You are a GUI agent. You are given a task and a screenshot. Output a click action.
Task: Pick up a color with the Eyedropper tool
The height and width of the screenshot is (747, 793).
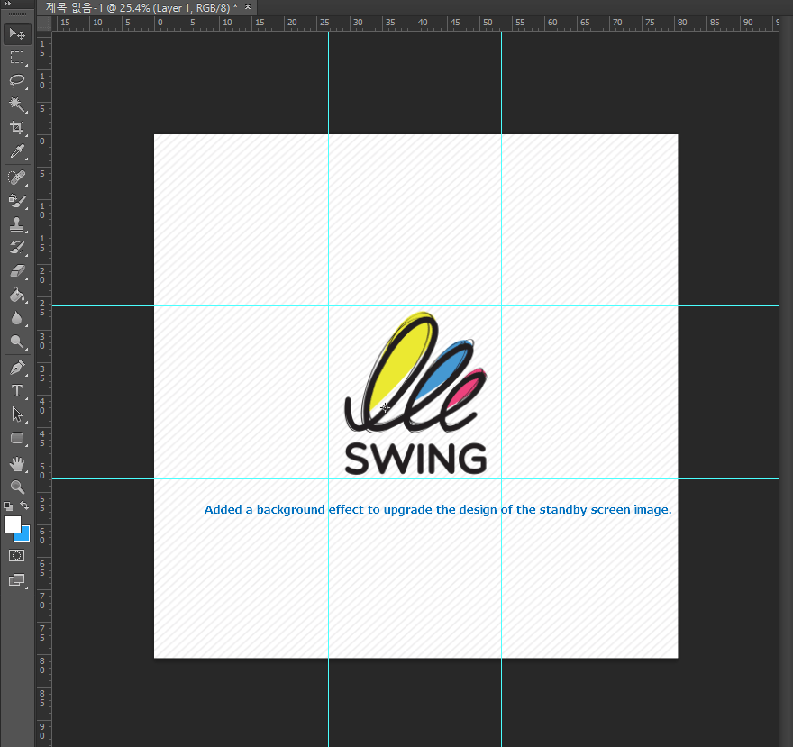tap(17, 152)
